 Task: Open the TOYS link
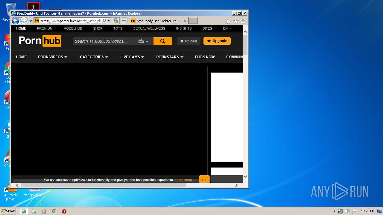coord(118,28)
